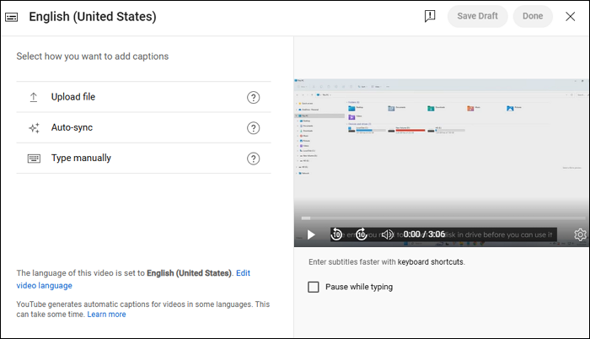The image size is (590, 339).
Task: Pick the Type manually option
Action: (143, 159)
